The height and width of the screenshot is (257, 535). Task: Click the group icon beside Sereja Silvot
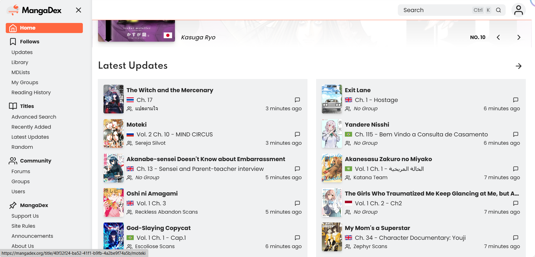pos(130,143)
